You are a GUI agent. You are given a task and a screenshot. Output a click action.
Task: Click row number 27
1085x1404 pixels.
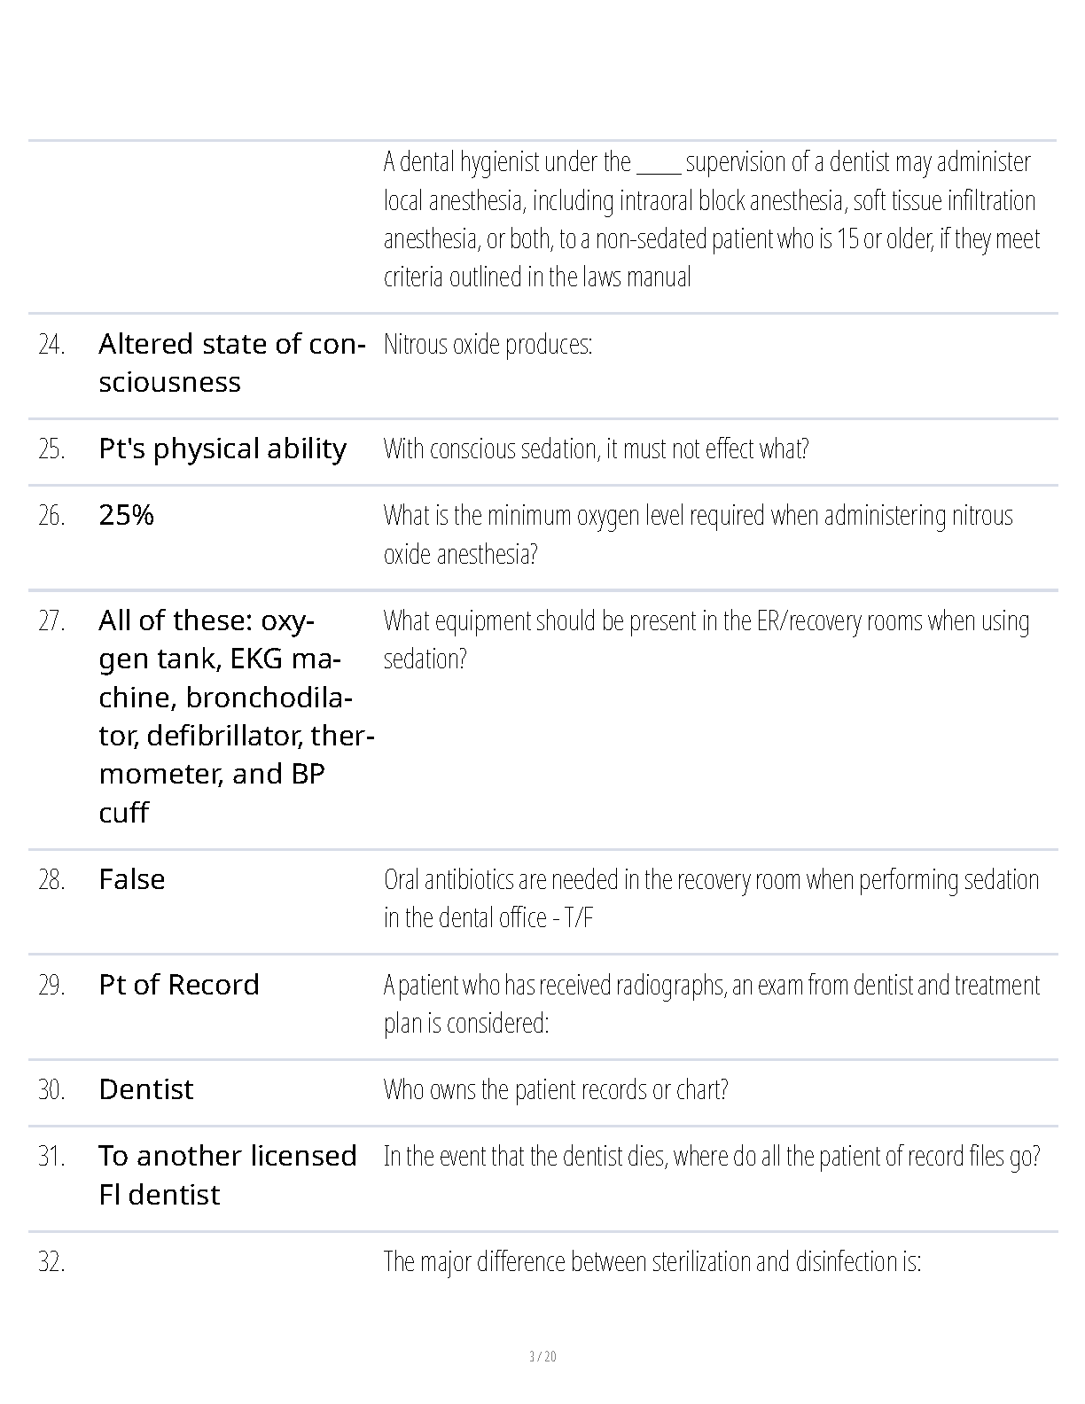51,620
